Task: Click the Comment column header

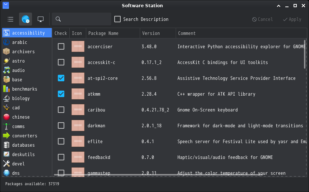Action: [187, 33]
